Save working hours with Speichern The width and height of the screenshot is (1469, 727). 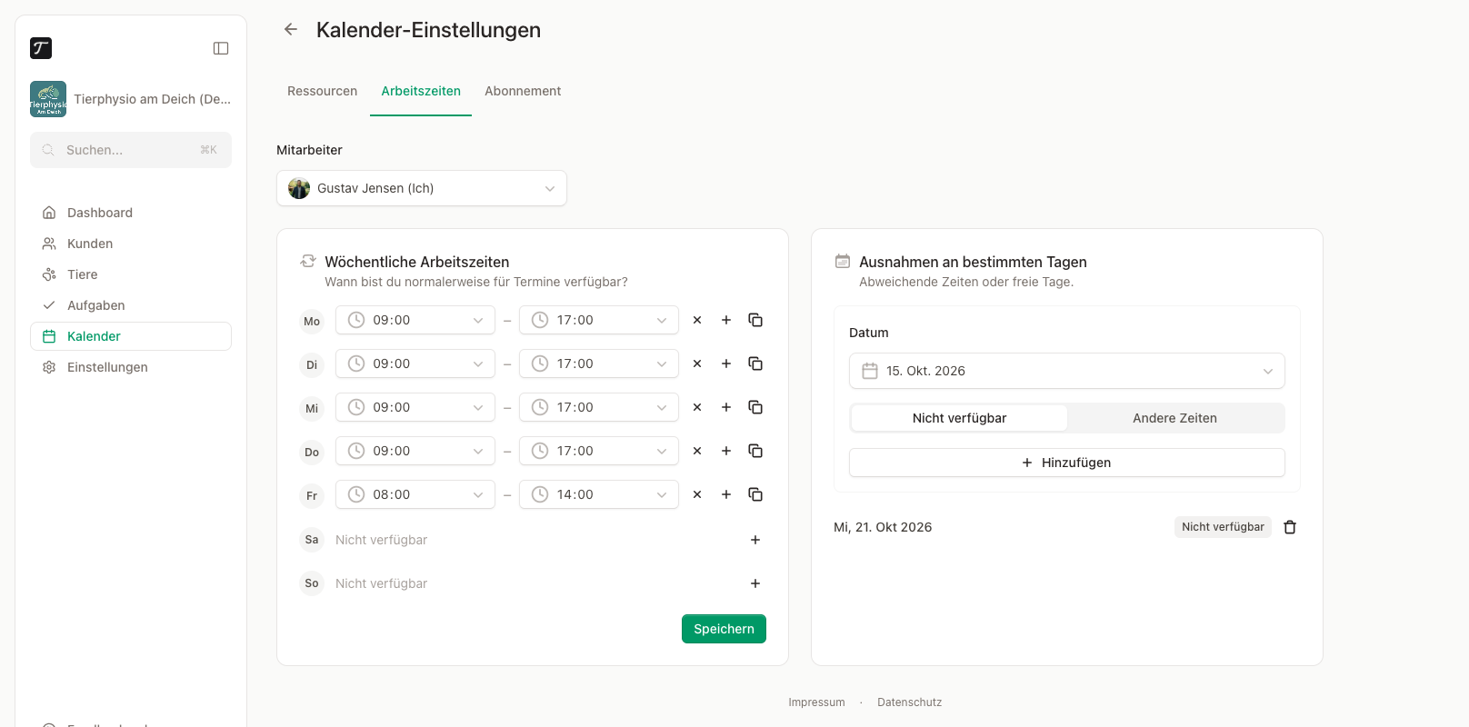[x=724, y=629]
